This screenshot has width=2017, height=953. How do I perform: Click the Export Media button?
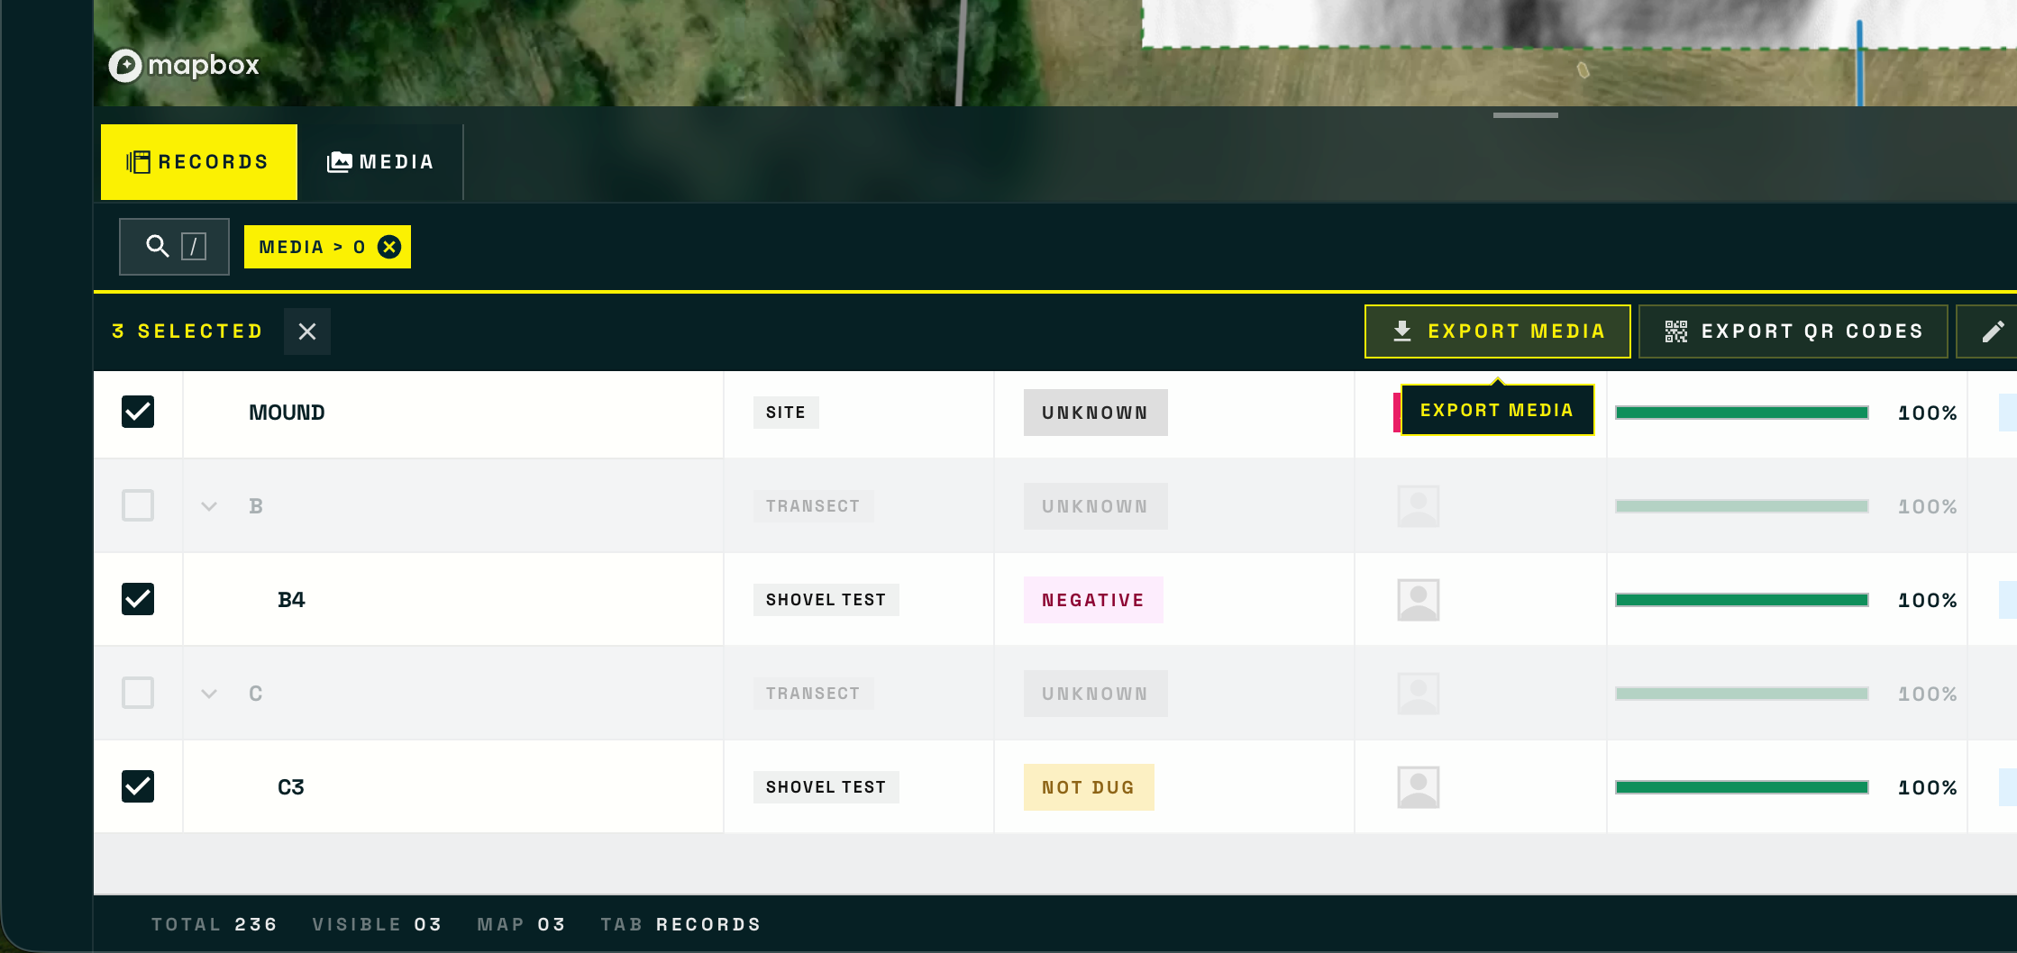[x=1497, y=331]
